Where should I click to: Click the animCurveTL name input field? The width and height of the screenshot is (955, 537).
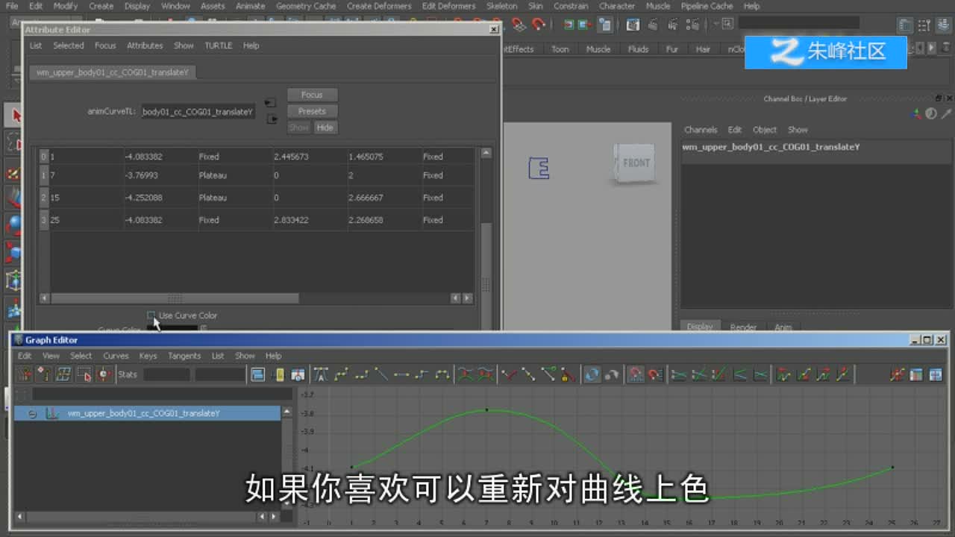pos(198,112)
